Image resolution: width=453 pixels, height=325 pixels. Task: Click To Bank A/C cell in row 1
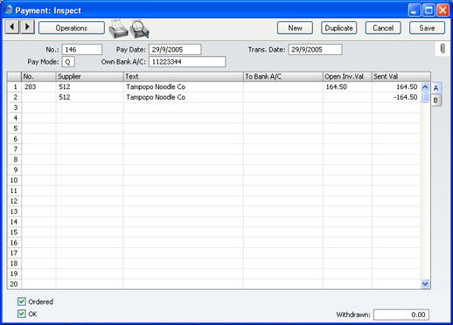click(283, 86)
